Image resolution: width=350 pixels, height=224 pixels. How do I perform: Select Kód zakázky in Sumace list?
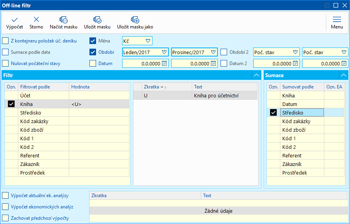pos(306,121)
